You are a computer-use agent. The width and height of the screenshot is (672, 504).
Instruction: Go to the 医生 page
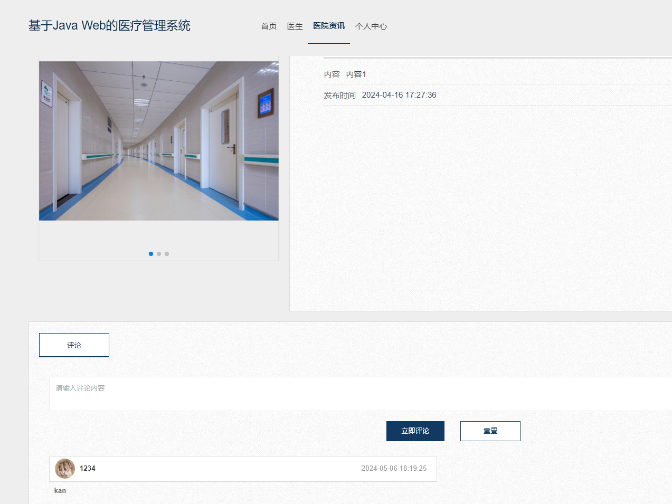(295, 26)
